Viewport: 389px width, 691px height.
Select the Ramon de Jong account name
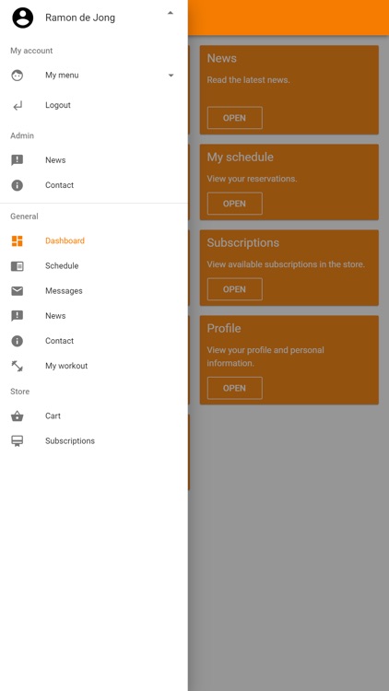point(80,18)
